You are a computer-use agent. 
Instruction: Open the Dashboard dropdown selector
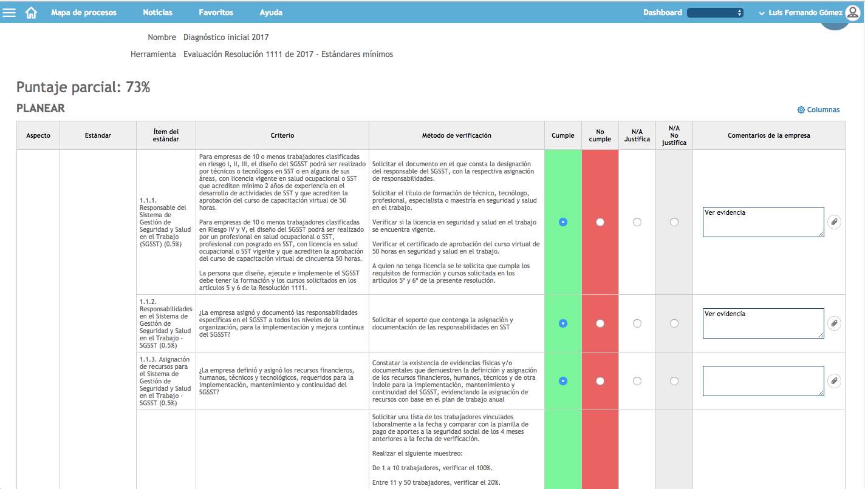715,13
